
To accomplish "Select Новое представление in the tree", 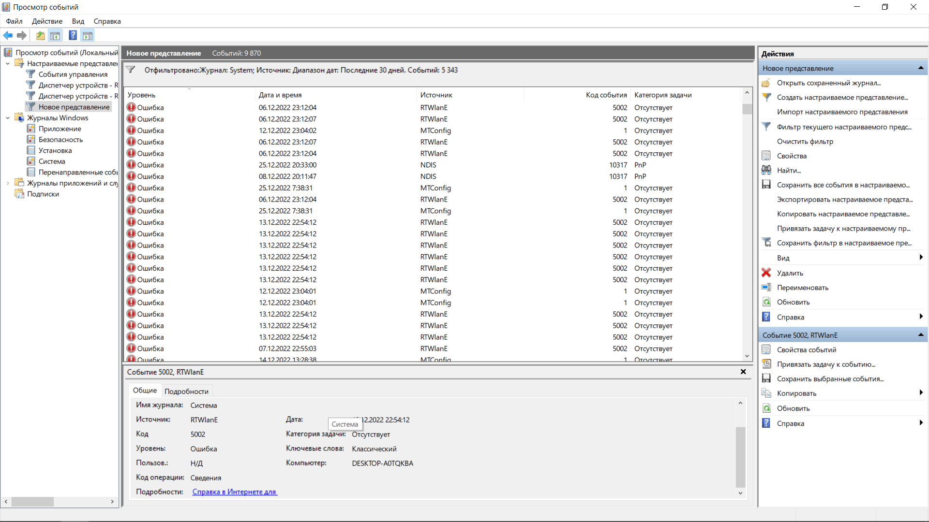I will [74, 107].
